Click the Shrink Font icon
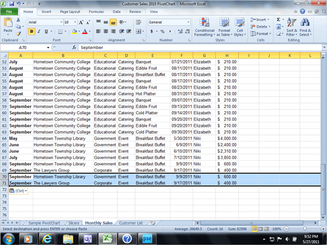Image resolution: width=327 pixels, height=245 pixels. pyautogui.click(x=88, y=22)
